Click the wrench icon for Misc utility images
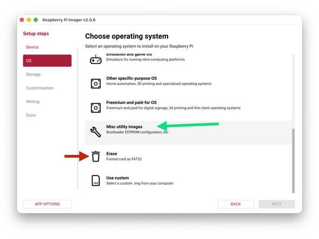 [x=95, y=132]
